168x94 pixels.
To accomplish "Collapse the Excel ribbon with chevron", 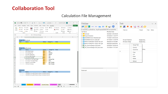I will (x=77, y=32).
